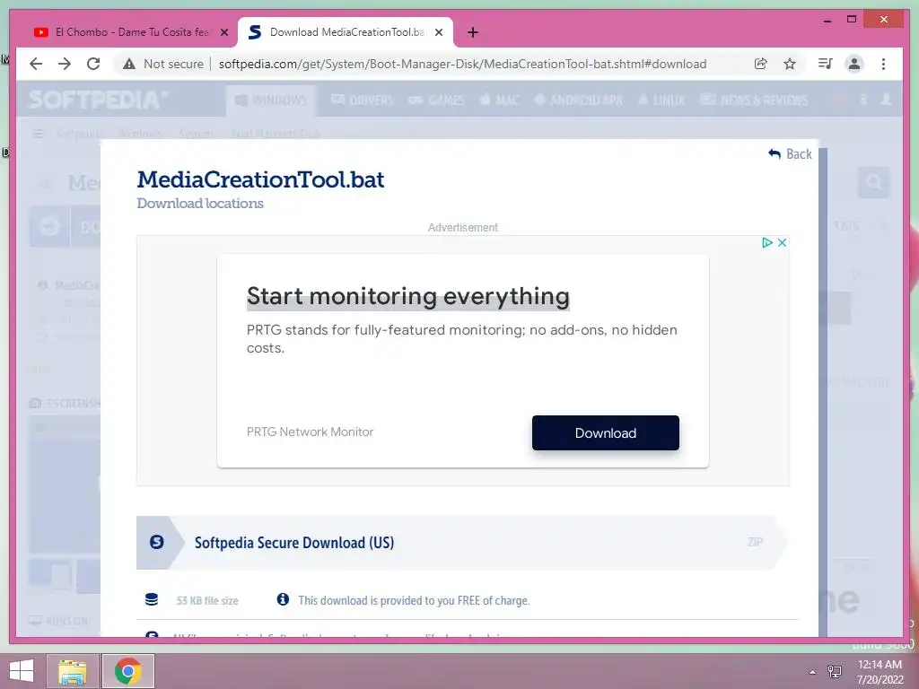Click Chrome icon in taskbar
Viewport: 919px width, 689px height.
tap(128, 671)
